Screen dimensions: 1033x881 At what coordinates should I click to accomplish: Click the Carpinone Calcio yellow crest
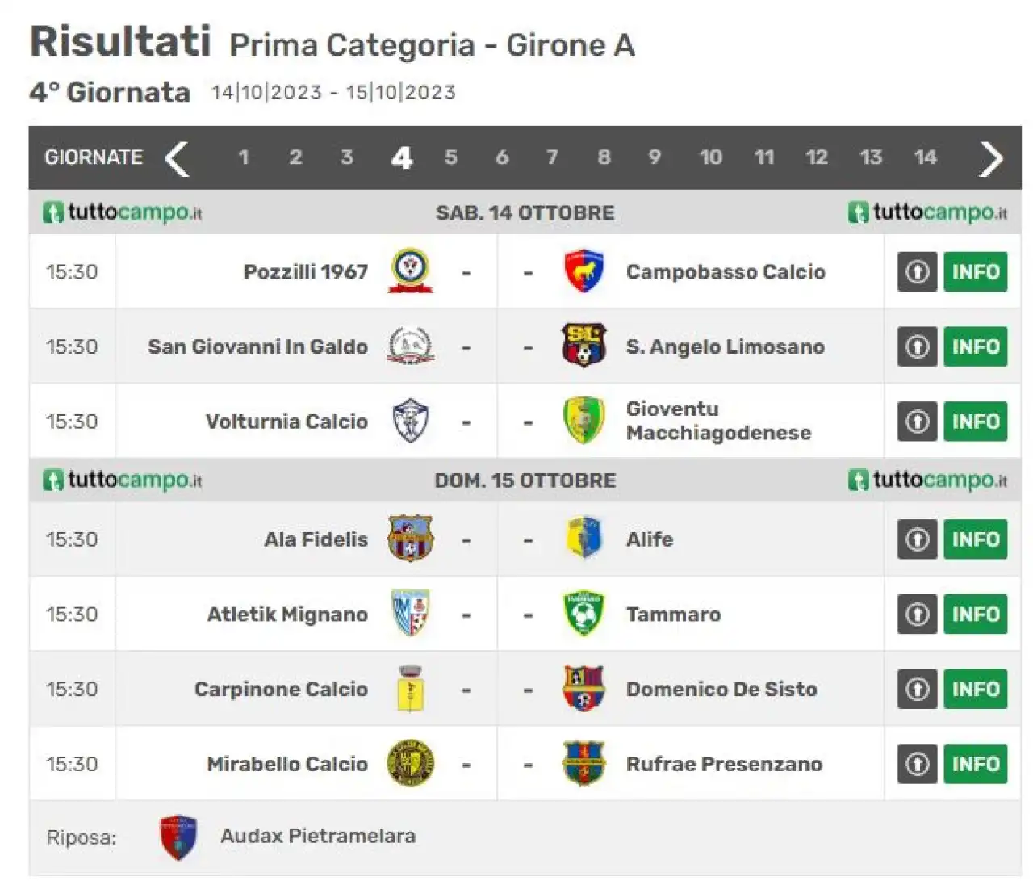(x=411, y=689)
